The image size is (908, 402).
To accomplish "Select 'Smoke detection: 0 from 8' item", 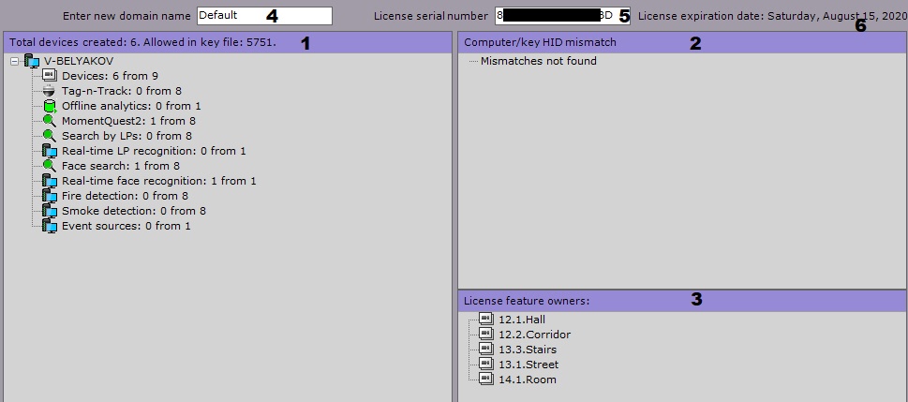I will tap(133, 211).
